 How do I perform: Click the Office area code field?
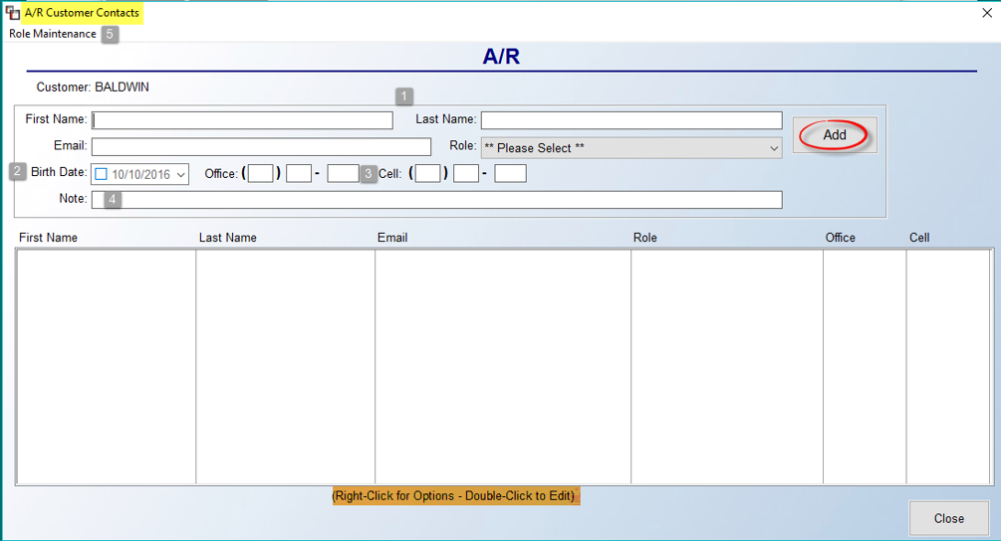[x=261, y=173]
